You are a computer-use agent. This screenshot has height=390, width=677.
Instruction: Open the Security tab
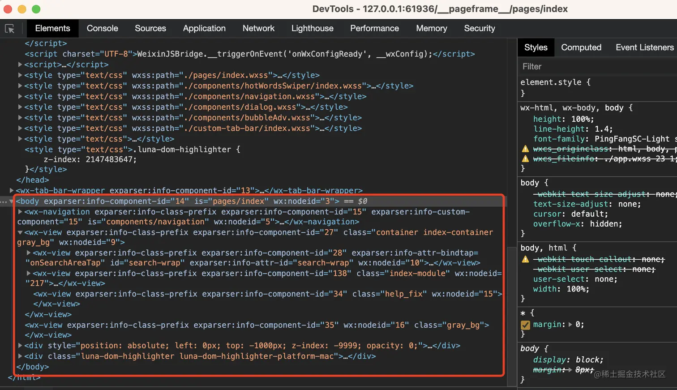point(480,29)
